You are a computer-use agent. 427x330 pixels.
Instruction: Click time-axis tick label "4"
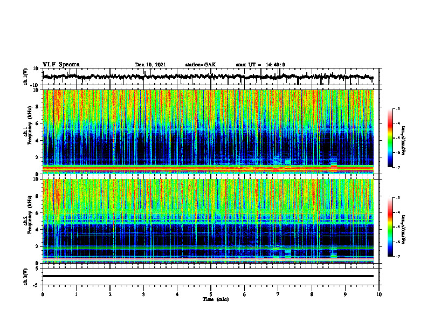(177, 294)
